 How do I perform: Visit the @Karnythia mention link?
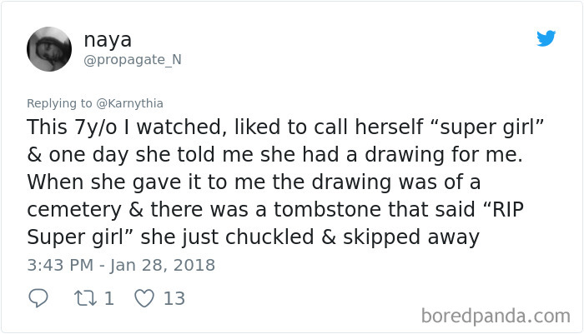point(131,103)
